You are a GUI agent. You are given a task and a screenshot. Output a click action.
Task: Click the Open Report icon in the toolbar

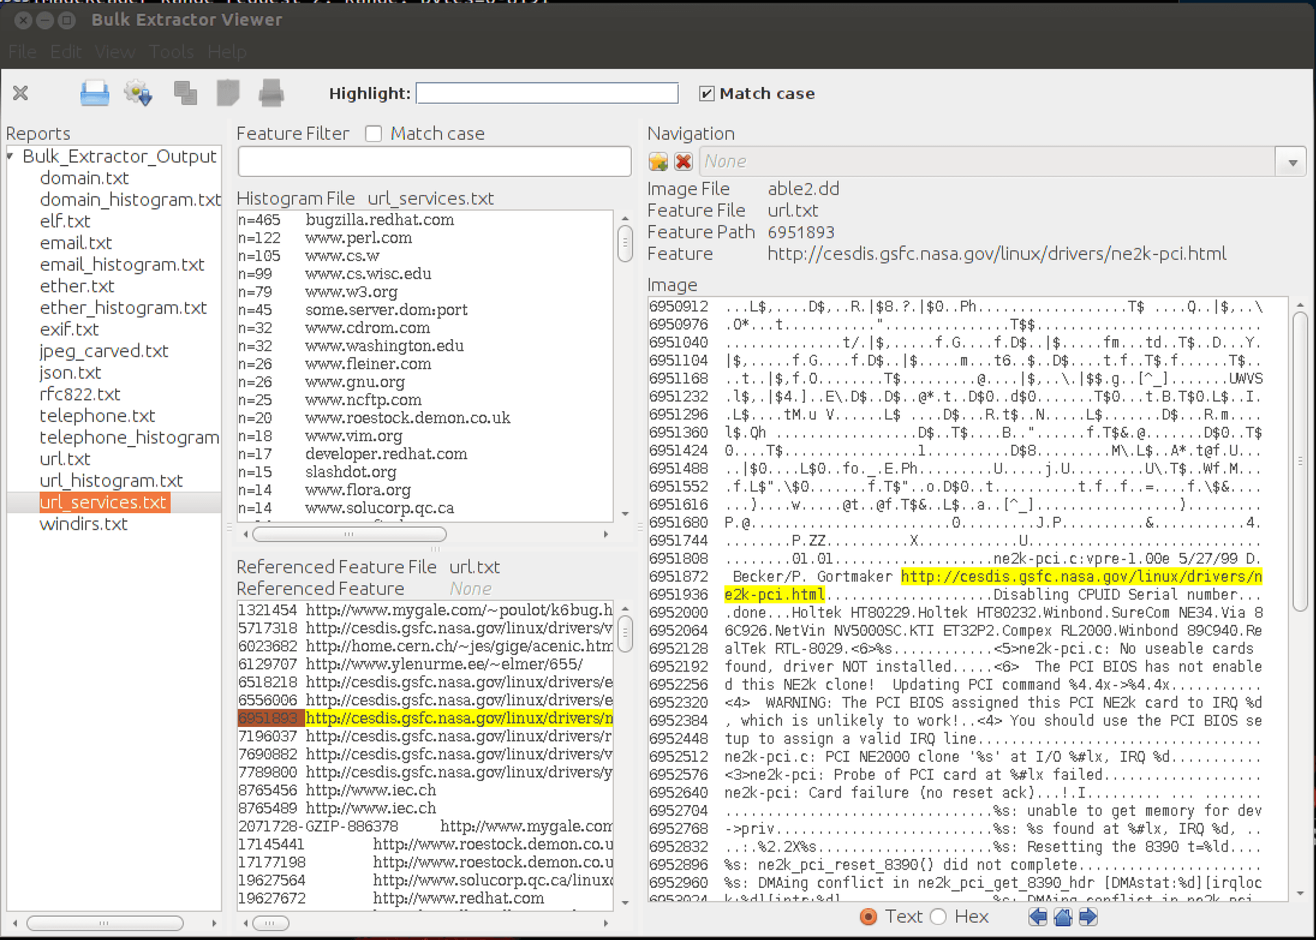[x=94, y=93]
